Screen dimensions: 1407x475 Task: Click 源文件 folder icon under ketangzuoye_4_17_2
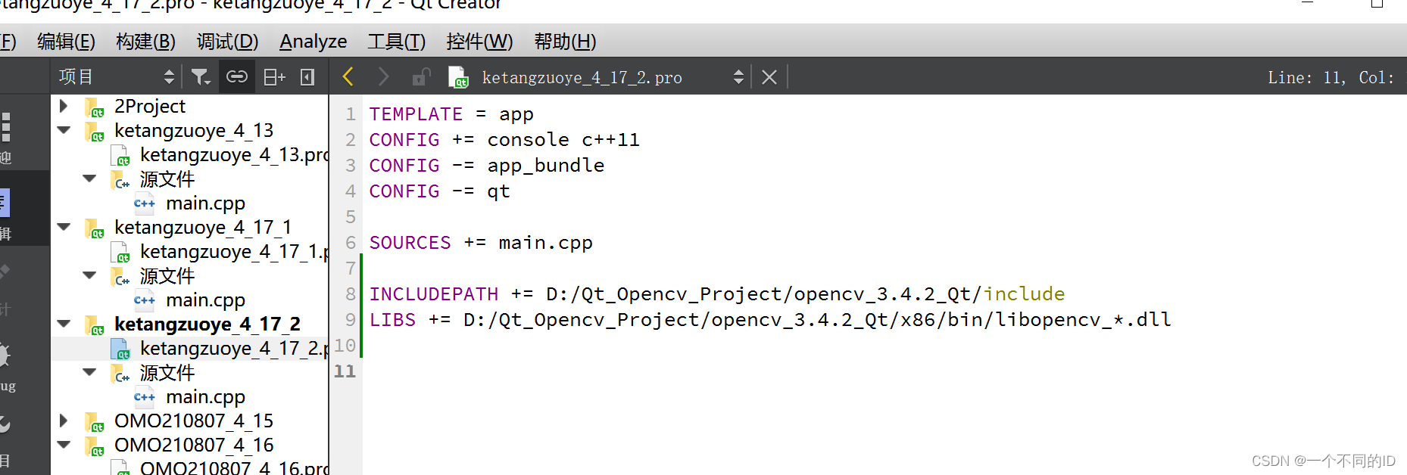pos(120,373)
